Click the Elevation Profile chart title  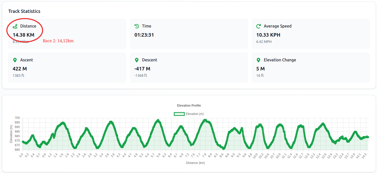(189, 106)
